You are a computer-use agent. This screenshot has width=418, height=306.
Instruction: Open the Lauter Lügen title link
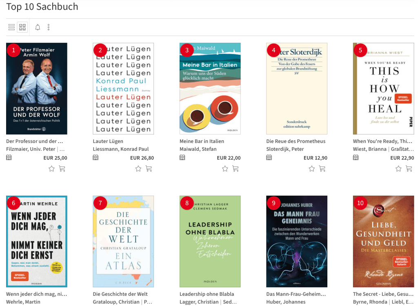click(108, 141)
